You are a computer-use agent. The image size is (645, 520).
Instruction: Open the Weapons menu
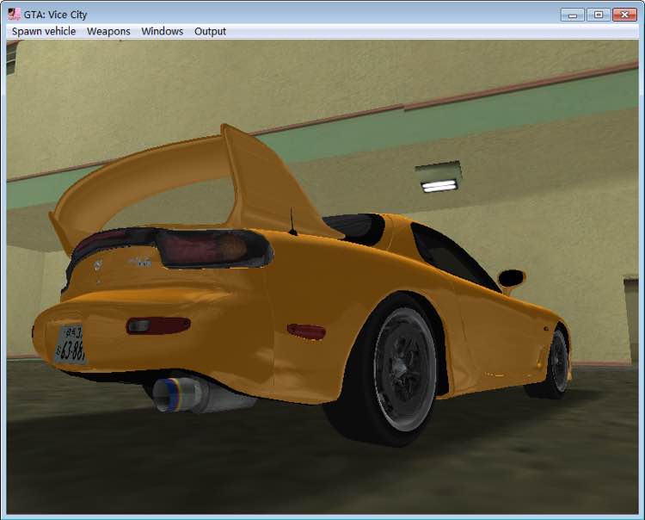[108, 31]
